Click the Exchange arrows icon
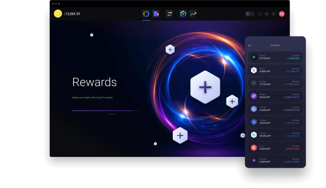 [x=170, y=14]
